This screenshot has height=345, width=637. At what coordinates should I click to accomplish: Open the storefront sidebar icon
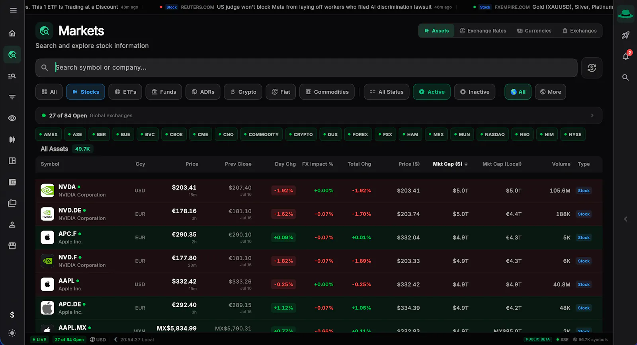(12, 246)
